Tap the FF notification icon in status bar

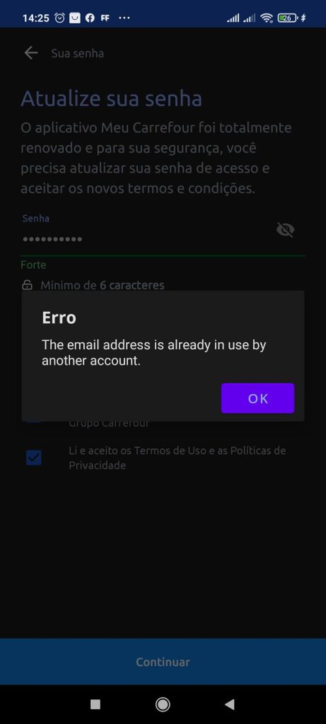(105, 18)
